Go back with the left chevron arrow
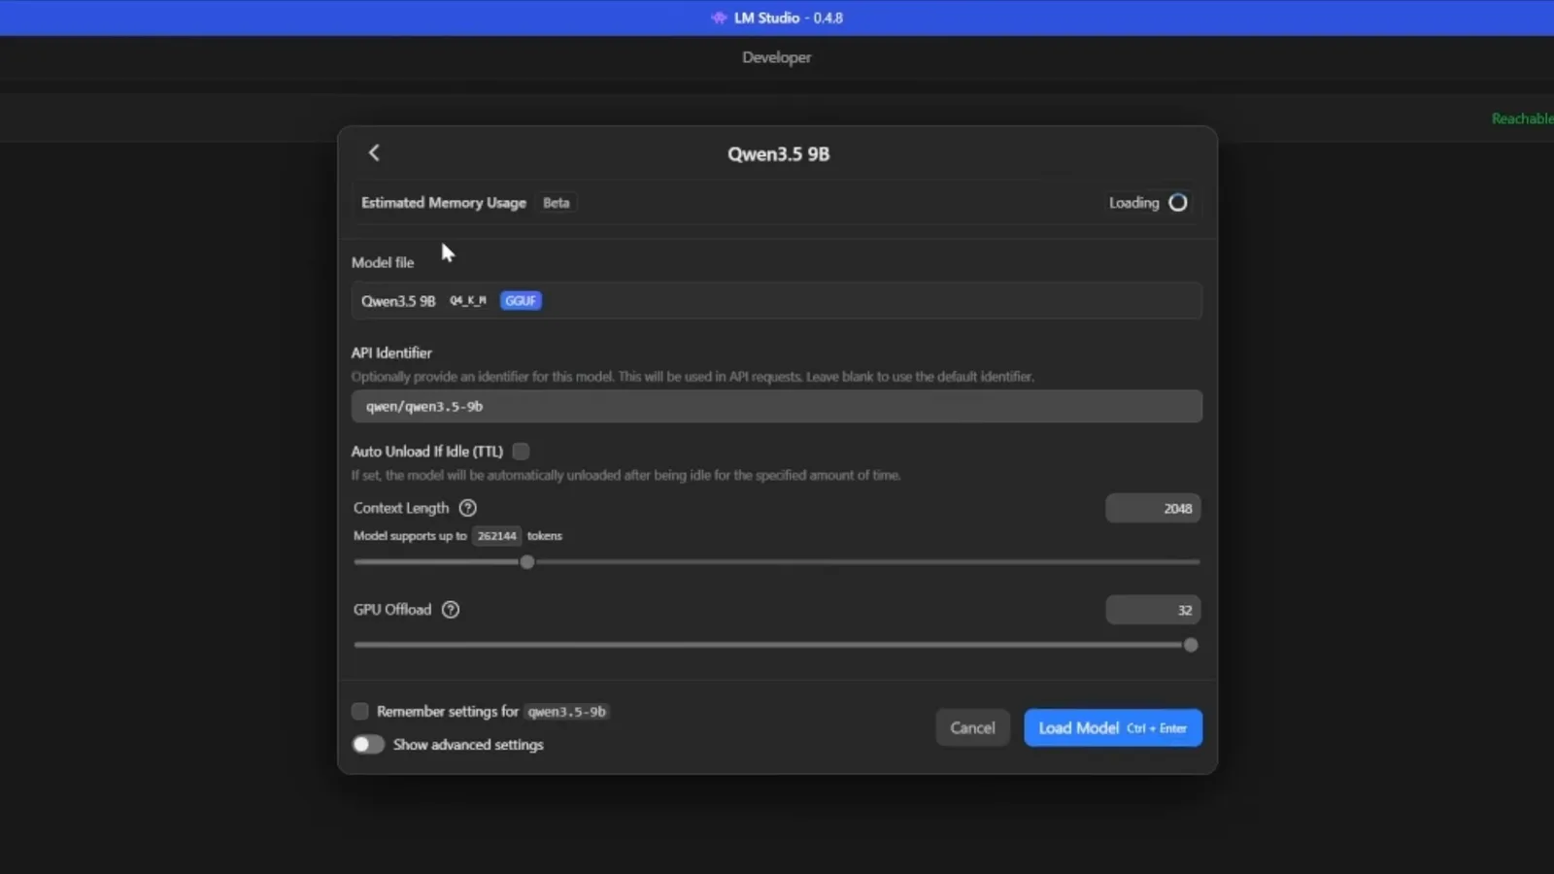 (x=374, y=152)
